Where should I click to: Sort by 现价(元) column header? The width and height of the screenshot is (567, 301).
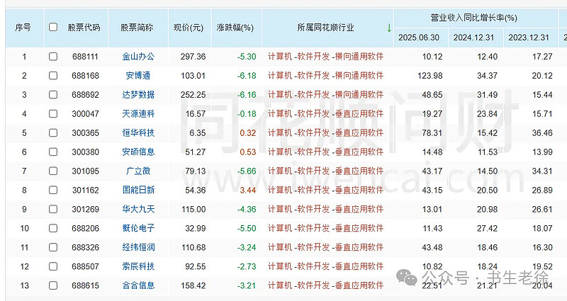coord(189,28)
